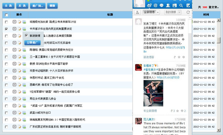Click the compose new post icon
223x135 pixels.
point(188,6)
